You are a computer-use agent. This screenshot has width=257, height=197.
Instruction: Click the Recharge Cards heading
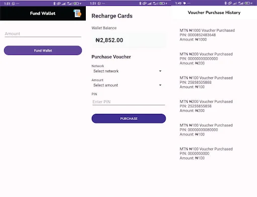(x=112, y=16)
